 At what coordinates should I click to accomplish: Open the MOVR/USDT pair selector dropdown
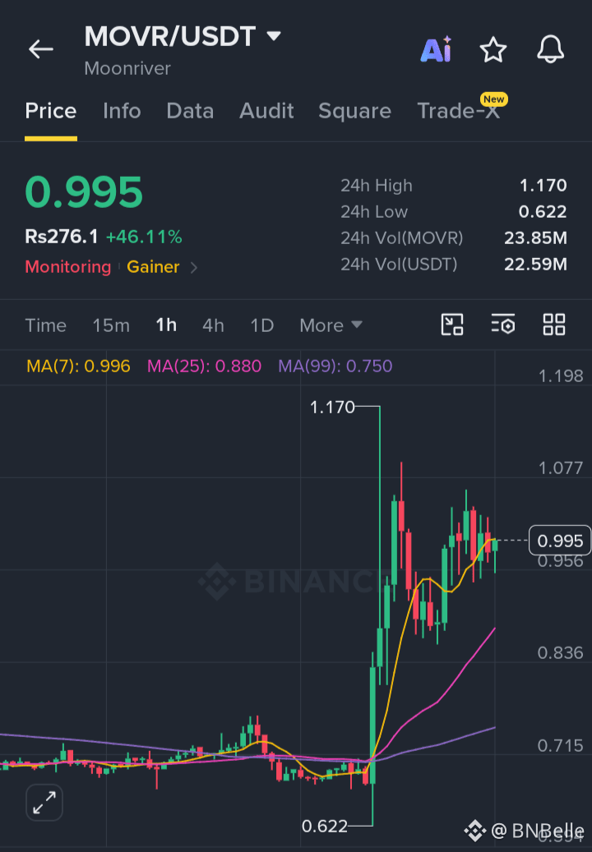[274, 36]
